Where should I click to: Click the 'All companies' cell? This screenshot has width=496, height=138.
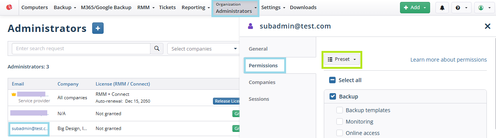pyautogui.click(x=72, y=97)
